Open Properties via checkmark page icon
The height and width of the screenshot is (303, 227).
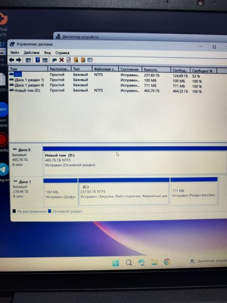click(x=69, y=60)
